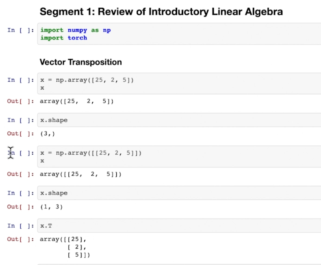Select the Vector Transposition heading
Image resolution: width=321 pixels, height=265 pixels.
(x=81, y=62)
